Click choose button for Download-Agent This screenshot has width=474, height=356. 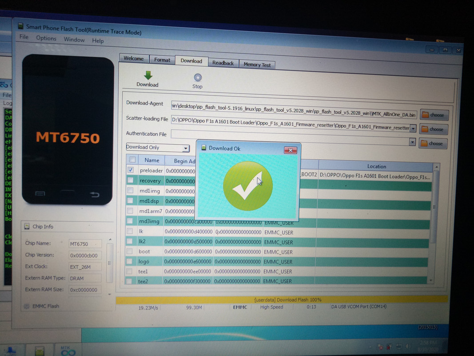[434, 115]
